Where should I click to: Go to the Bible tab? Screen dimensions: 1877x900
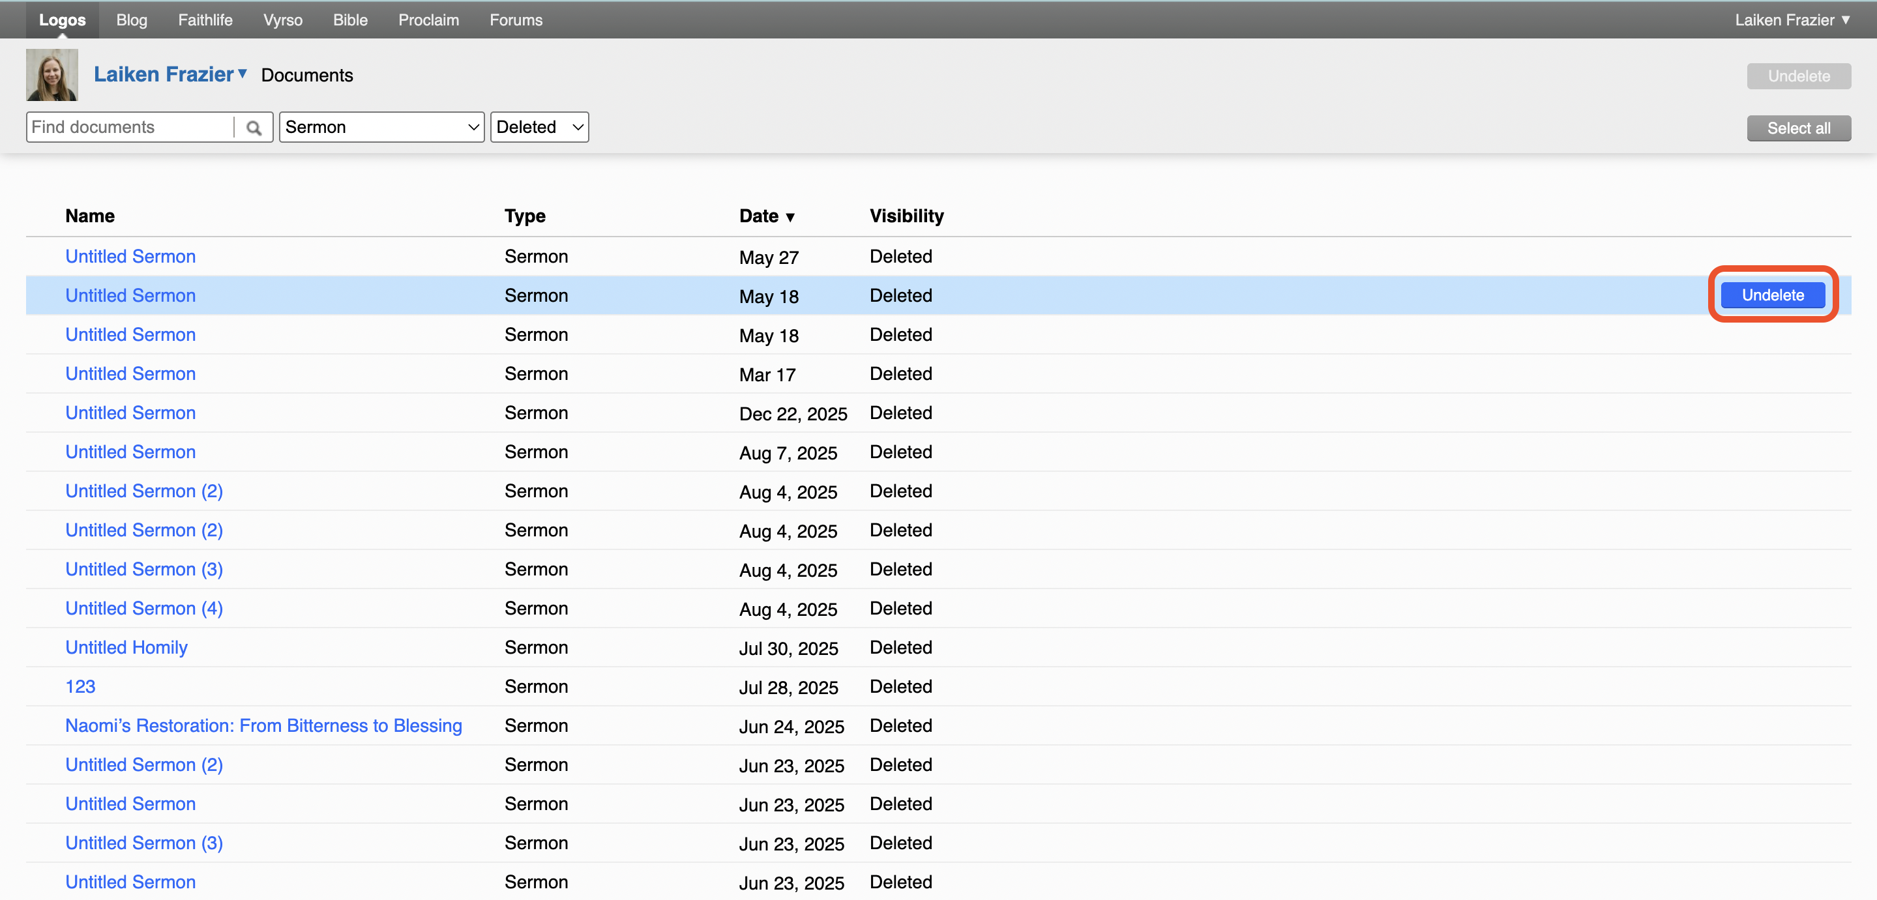tap(351, 20)
